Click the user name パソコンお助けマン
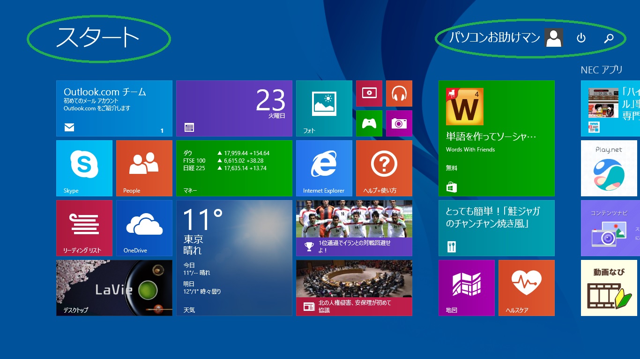Image resolution: width=640 pixels, height=359 pixels. [x=495, y=37]
